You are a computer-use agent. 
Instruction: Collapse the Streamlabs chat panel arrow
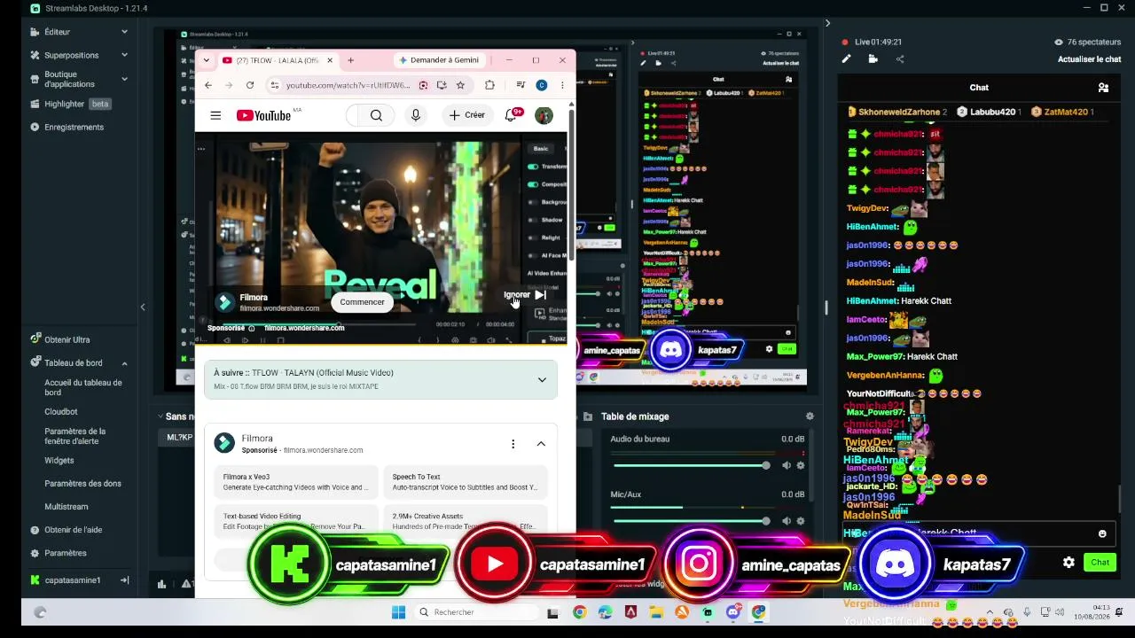[x=827, y=23]
